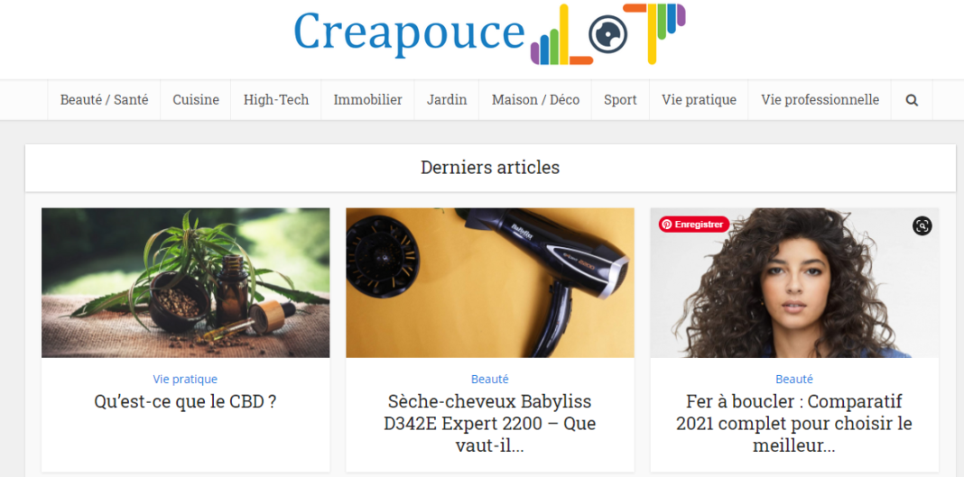Open the curly-haired woman article image

click(x=794, y=283)
